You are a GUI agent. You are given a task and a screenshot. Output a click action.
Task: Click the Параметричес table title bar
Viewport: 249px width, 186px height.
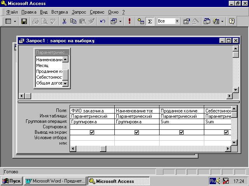point(52,52)
